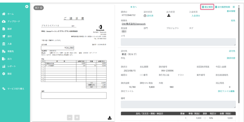Image resolution: width=244 pixels, height=122 pixels.
Task: Zoom out the invoice preview
Action: click(x=70, y=118)
